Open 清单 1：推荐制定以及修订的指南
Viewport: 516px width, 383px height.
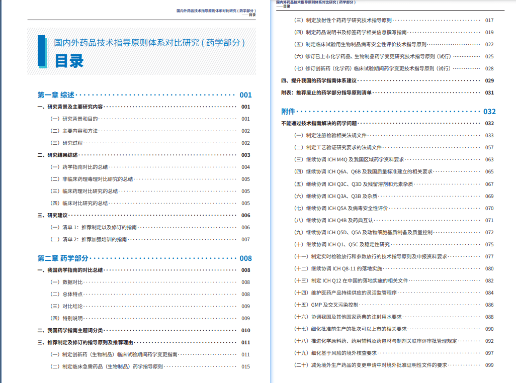pos(150,228)
